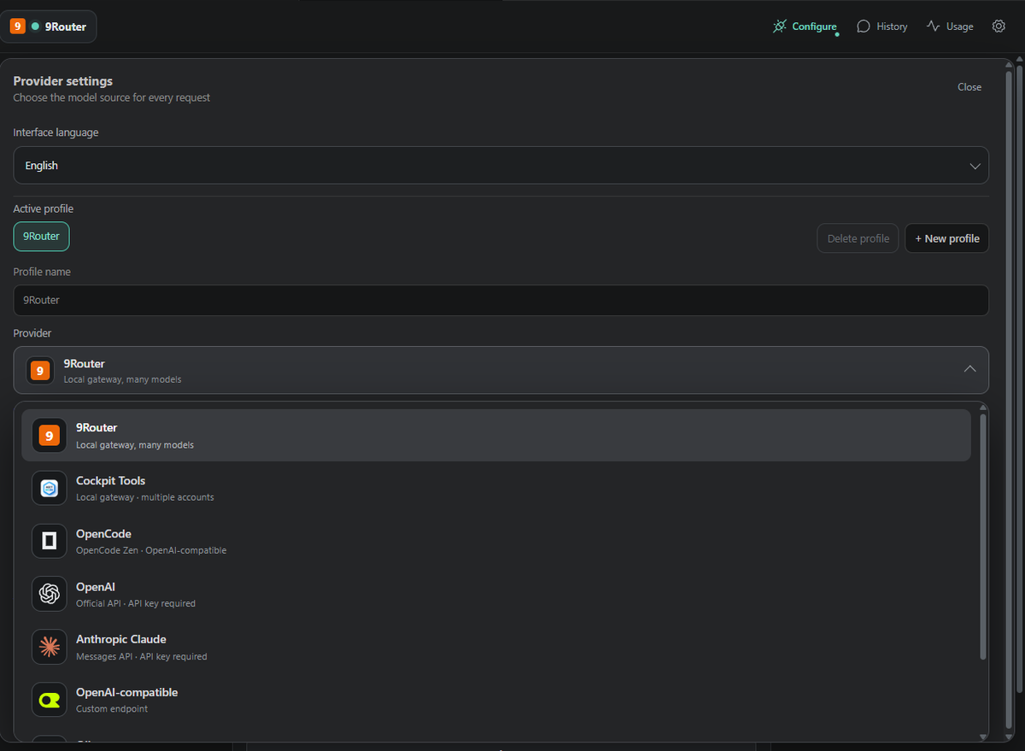
Task: Click the 9Router orange icon in list
Action: (49, 436)
